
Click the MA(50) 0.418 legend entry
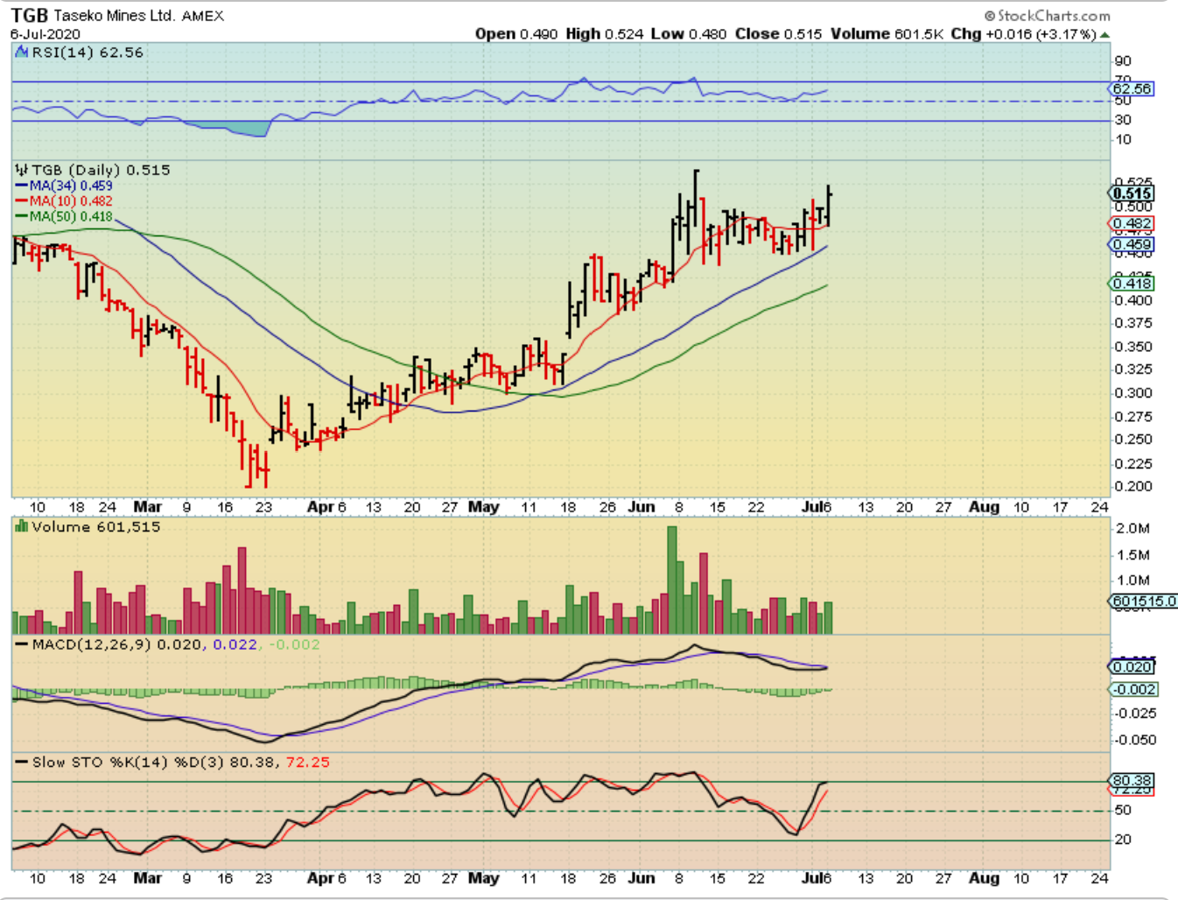coord(71,216)
